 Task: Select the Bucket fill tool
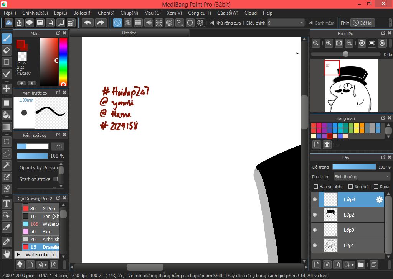[x=7, y=115]
